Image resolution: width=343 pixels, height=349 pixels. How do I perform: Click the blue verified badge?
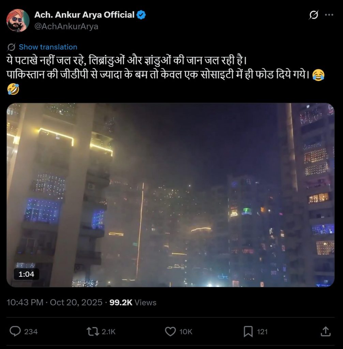[x=141, y=15]
